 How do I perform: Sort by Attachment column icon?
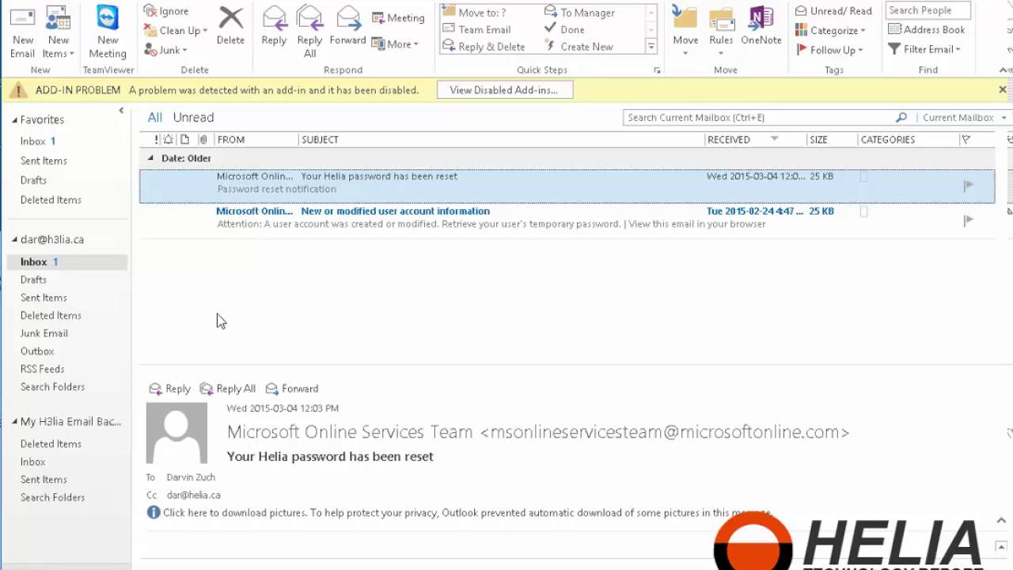click(203, 139)
